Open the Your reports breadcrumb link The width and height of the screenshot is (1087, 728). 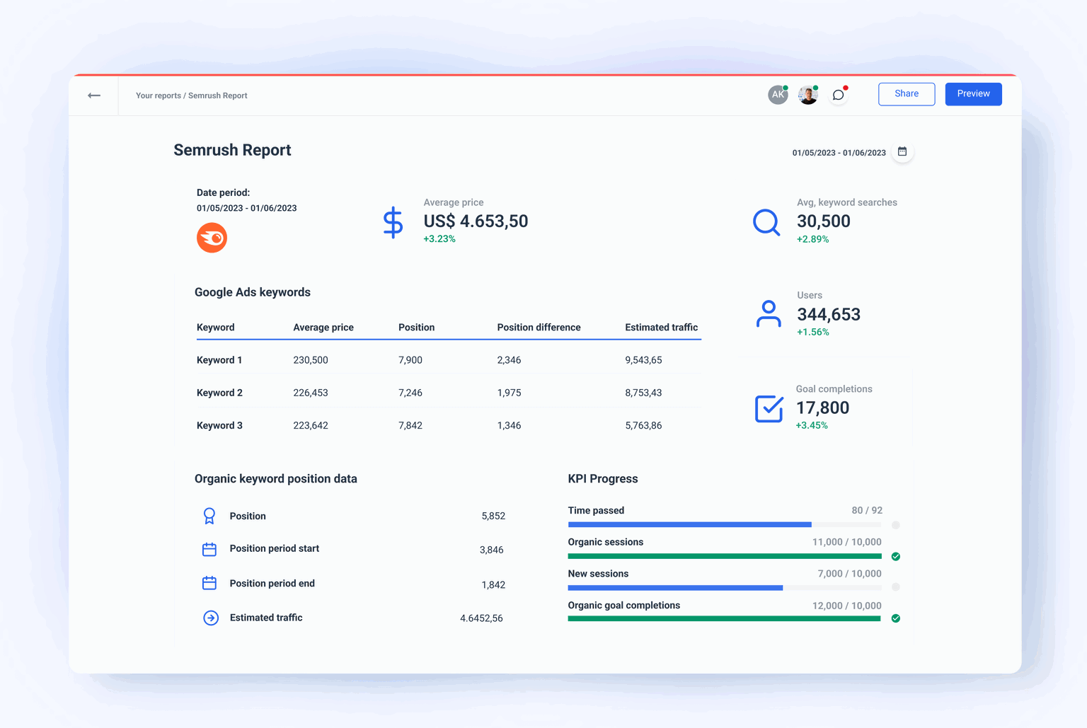[158, 96]
